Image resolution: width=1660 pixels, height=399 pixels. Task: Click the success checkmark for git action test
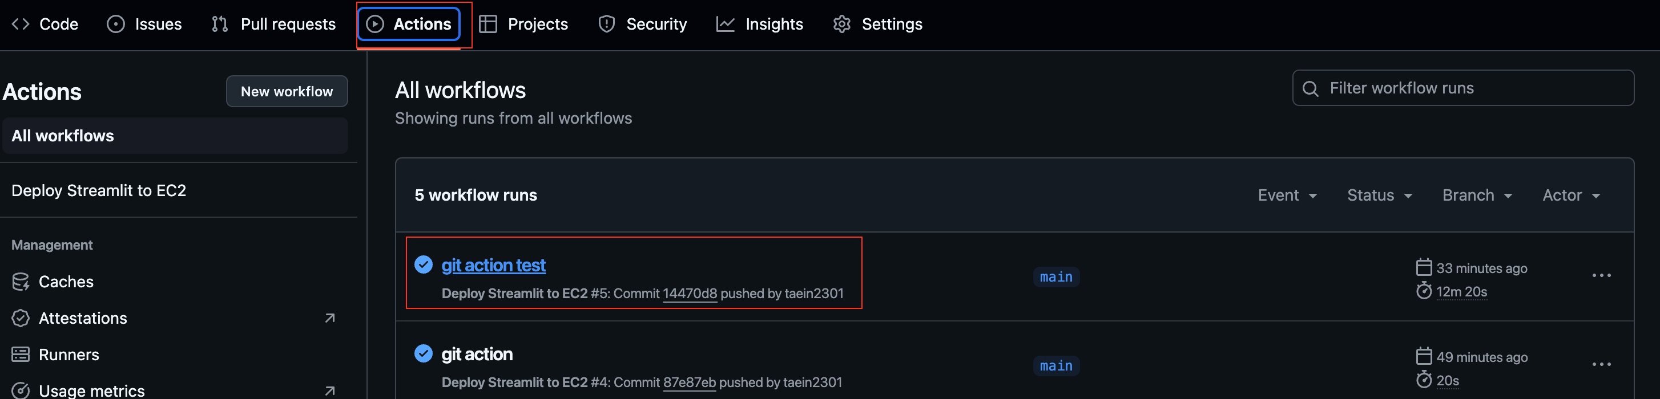[424, 264]
